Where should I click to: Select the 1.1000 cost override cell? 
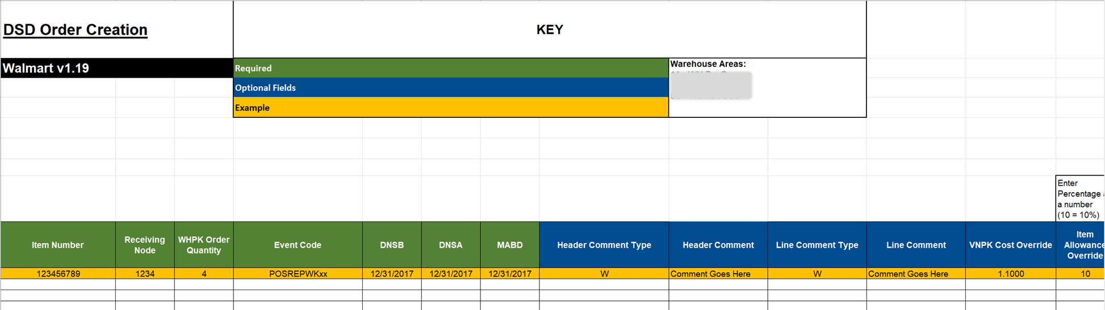(1011, 274)
